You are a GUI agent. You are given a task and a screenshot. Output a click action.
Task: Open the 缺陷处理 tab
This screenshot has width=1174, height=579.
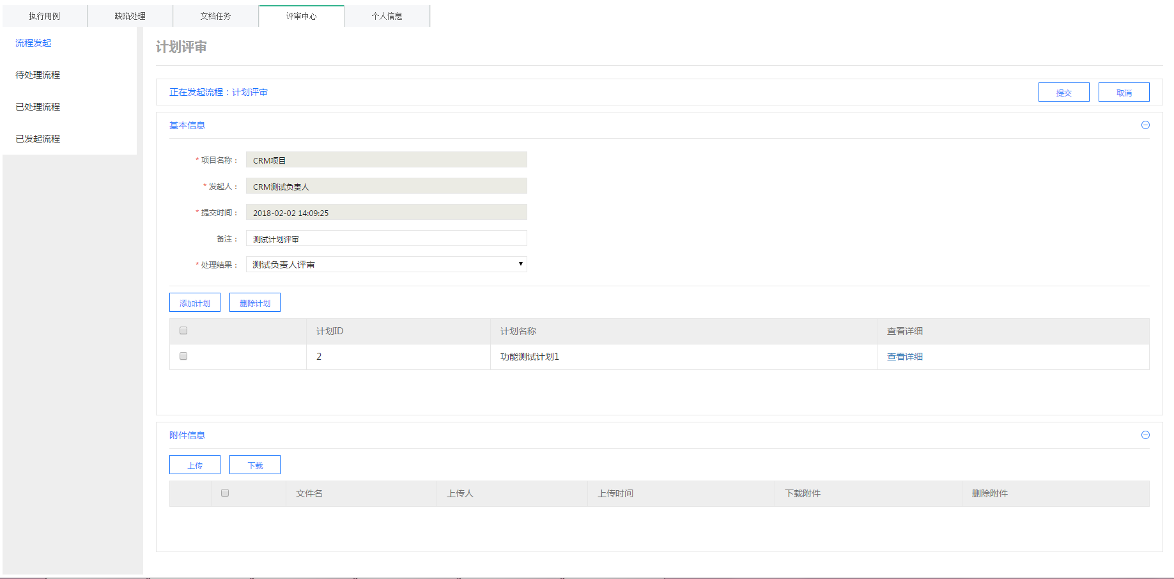130,16
